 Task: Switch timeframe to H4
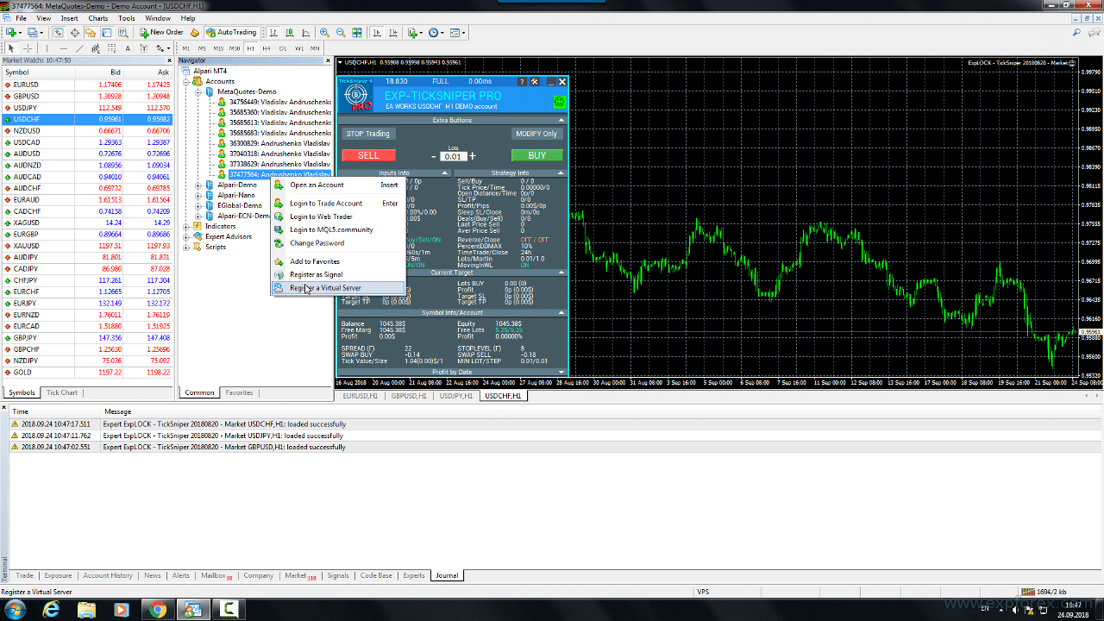[267, 48]
